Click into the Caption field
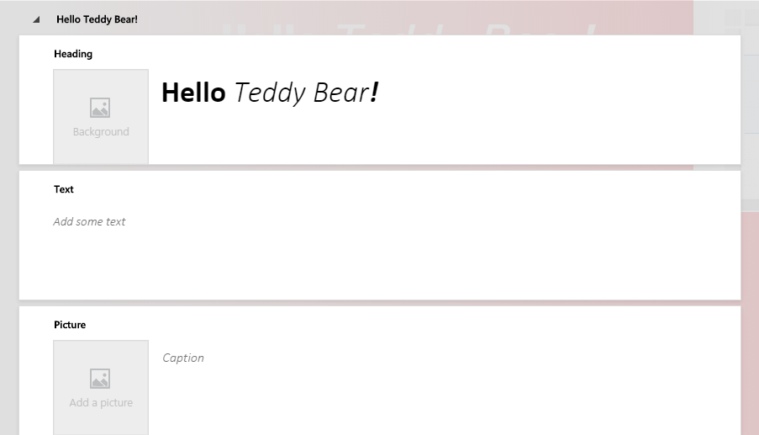Image resolution: width=759 pixels, height=435 pixels. [183, 358]
